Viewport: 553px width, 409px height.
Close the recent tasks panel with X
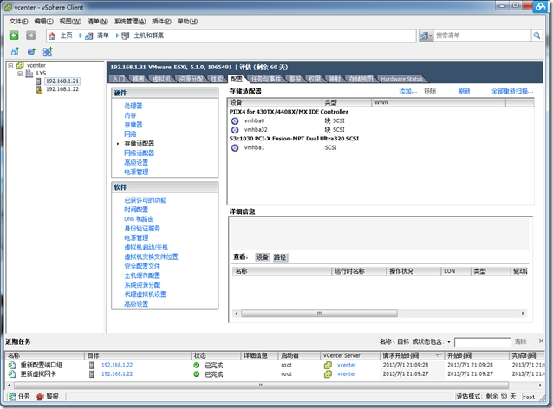tap(541, 341)
